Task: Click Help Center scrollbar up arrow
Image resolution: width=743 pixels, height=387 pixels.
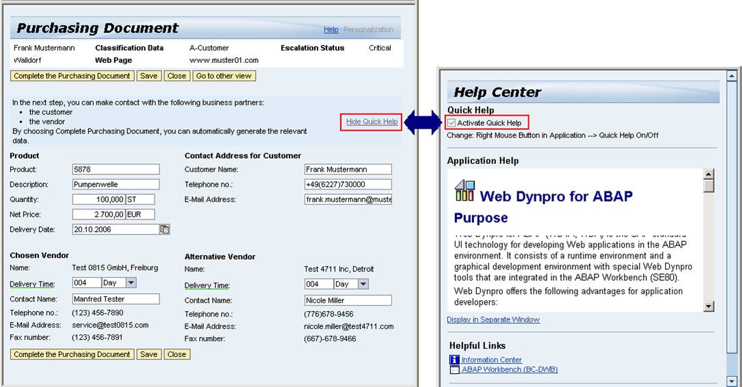Action: click(x=731, y=76)
